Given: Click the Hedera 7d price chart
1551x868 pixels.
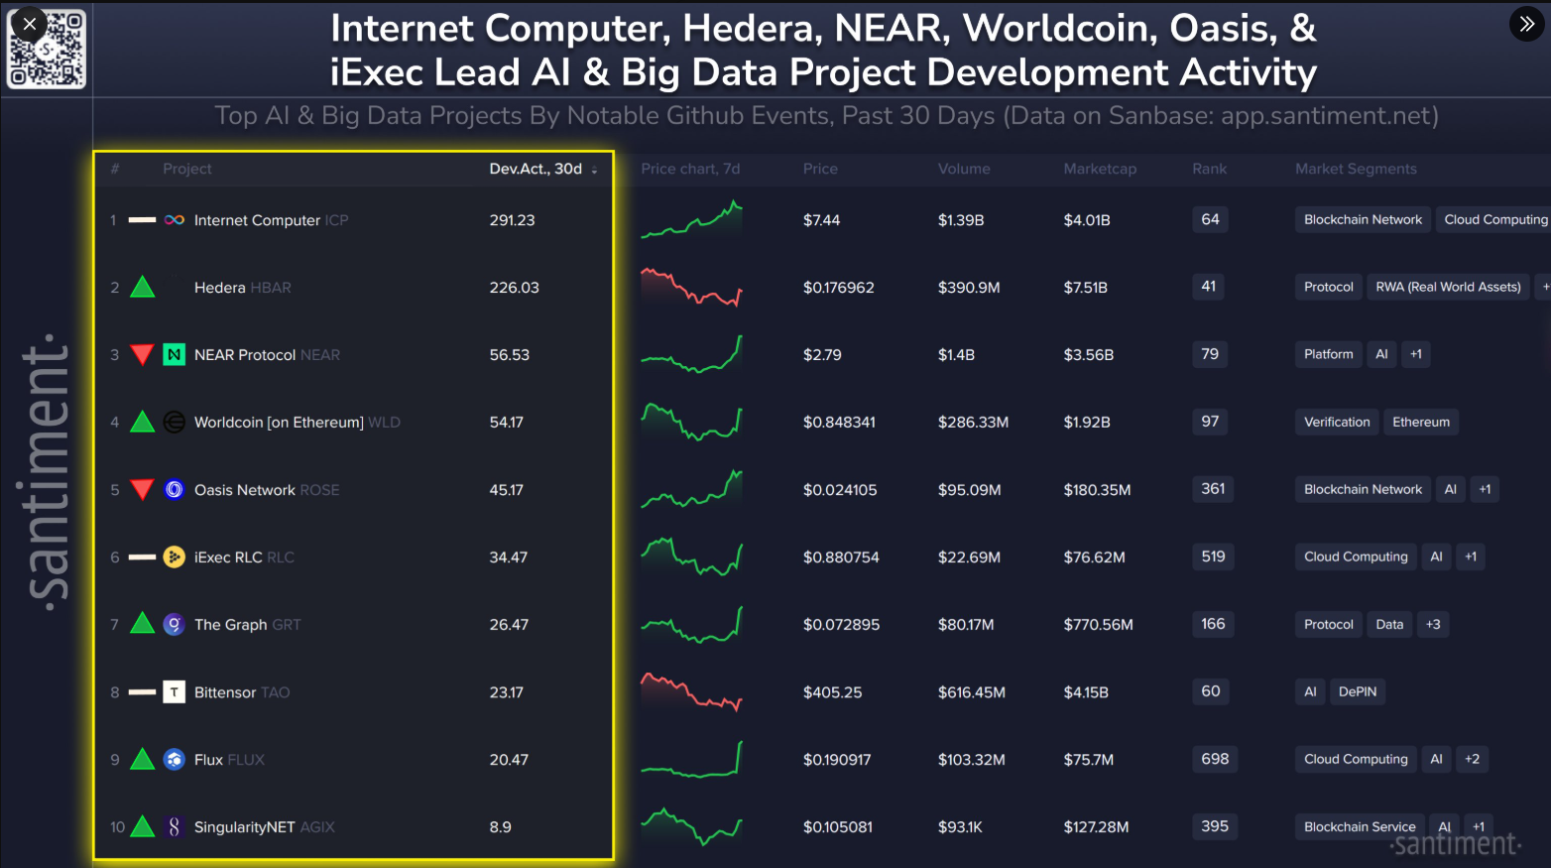Looking at the screenshot, I should pos(691,287).
